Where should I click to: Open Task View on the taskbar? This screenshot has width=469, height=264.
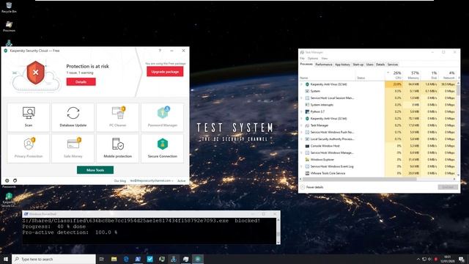(102, 259)
